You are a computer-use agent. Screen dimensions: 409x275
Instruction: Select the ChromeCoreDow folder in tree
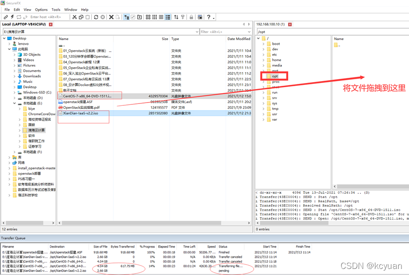pyautogui.click(x=42, y=114)
